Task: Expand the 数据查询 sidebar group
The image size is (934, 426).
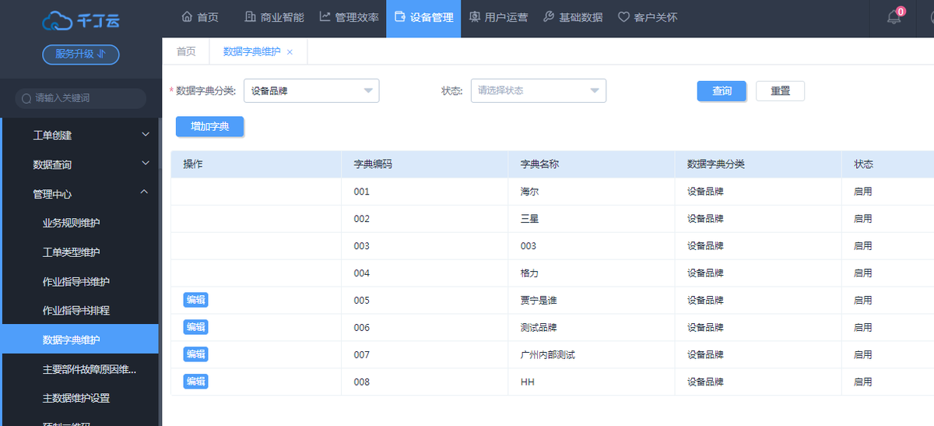Action: [81, 164]
